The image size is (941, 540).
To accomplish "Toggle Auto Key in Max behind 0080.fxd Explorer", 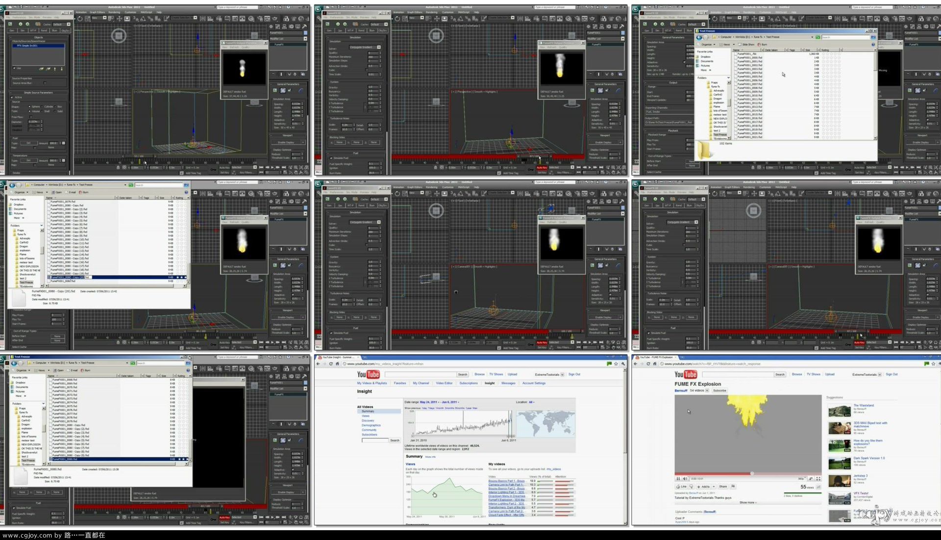I will point(224,517).
